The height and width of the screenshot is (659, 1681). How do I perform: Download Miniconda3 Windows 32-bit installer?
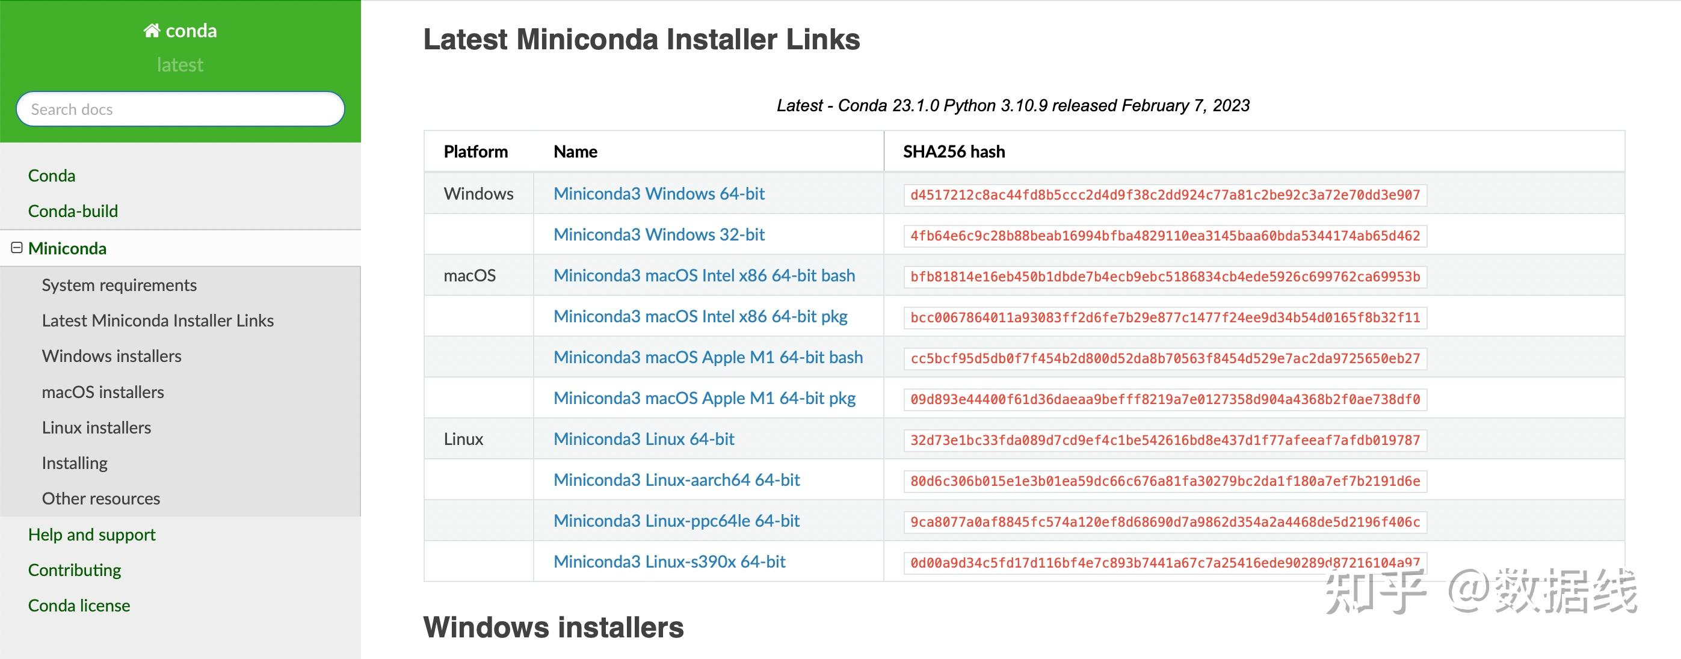658,235
